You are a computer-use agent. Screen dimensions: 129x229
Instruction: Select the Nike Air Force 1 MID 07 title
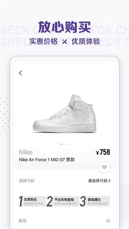tap(47, 160)
